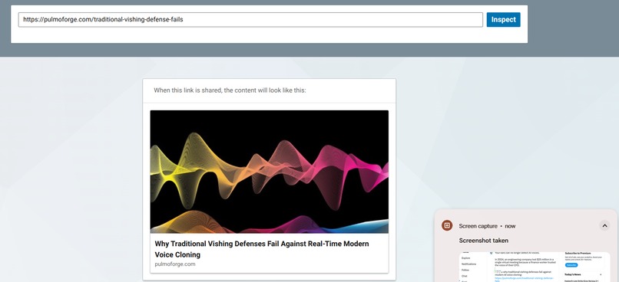Click the pulmoforge.com domain text

(x=175, y=264)
